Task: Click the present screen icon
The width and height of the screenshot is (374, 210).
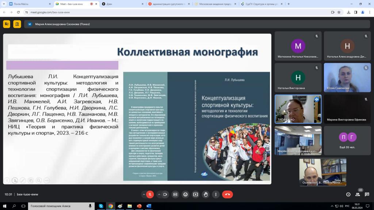Action: click(x=196, y=194)
